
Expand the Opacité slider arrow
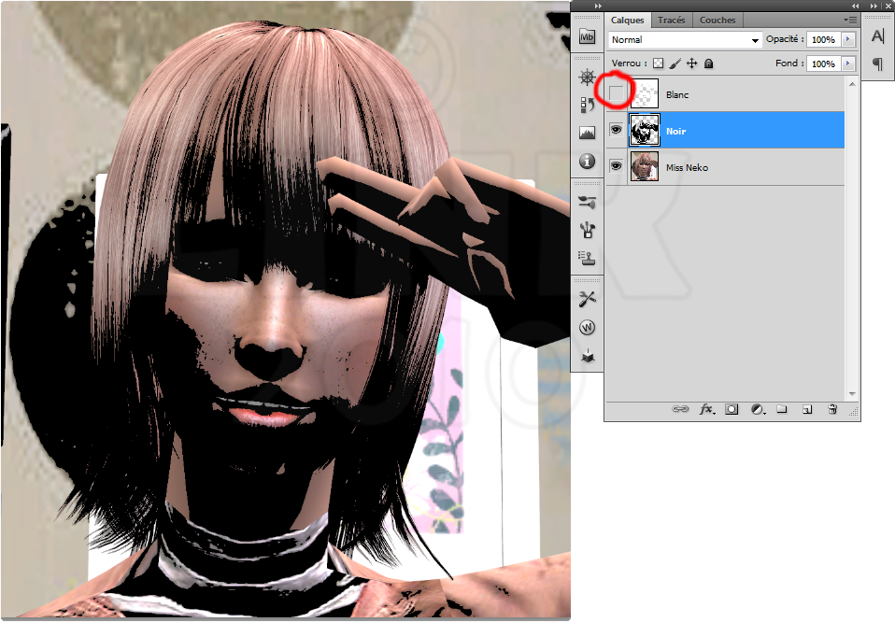[848, 40]
